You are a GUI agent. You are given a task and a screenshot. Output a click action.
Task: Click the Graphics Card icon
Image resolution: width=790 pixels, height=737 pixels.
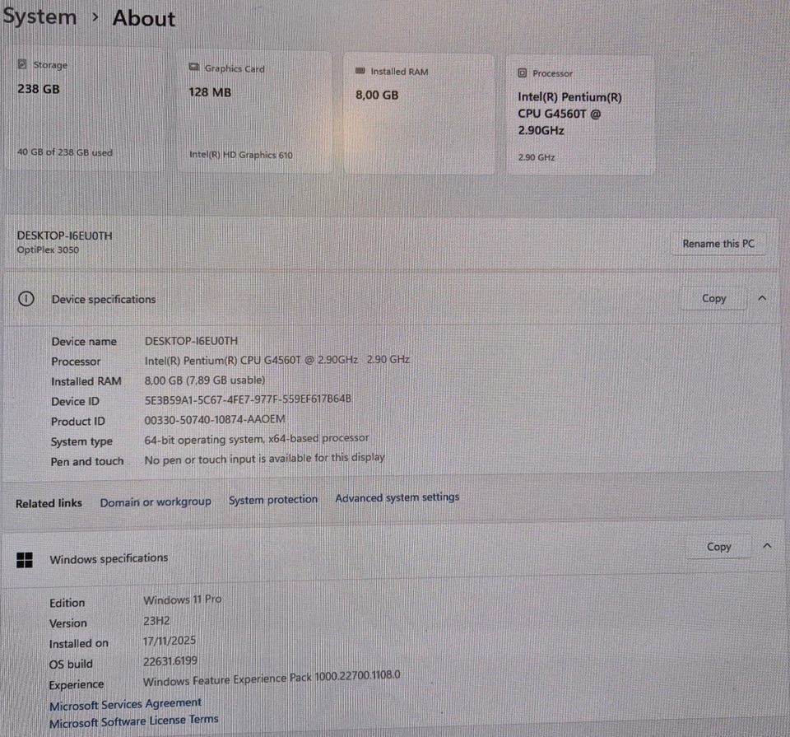(x=194, y=67)
